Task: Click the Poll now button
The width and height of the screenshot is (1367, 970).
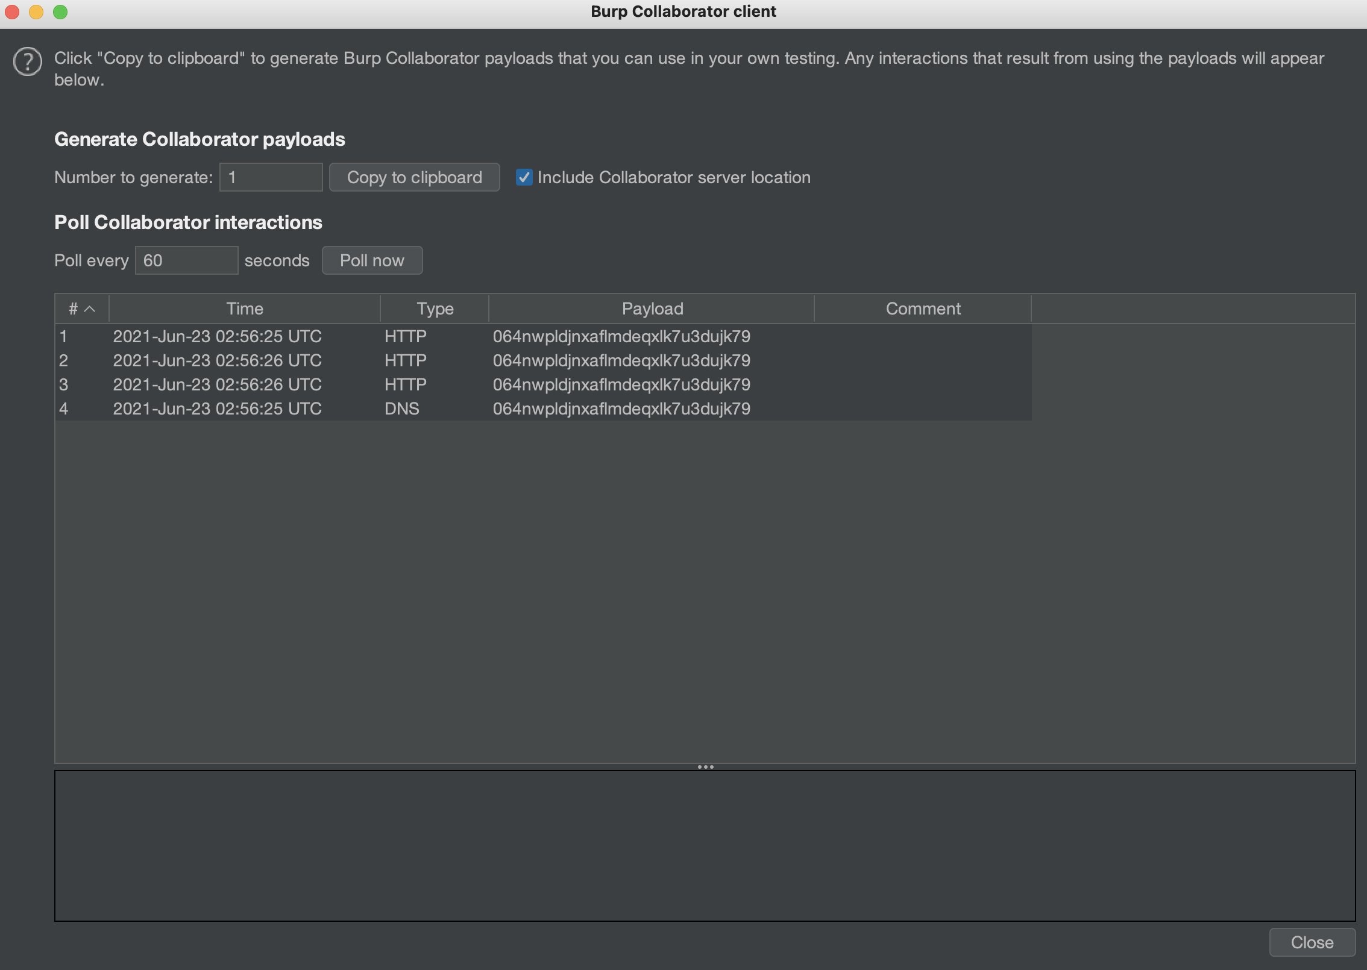Action: (x=372, y=260)
